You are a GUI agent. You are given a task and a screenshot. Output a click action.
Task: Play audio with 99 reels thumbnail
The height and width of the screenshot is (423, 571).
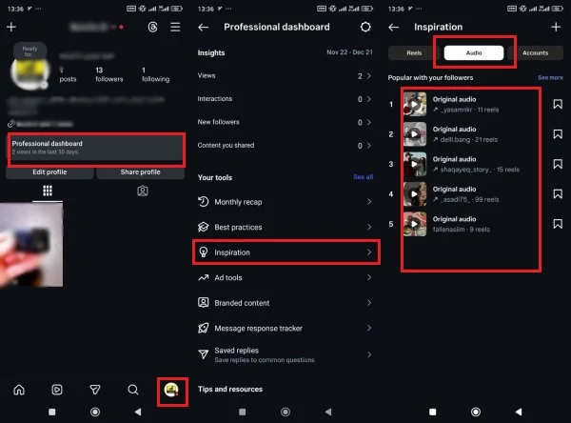pos(415,194)
